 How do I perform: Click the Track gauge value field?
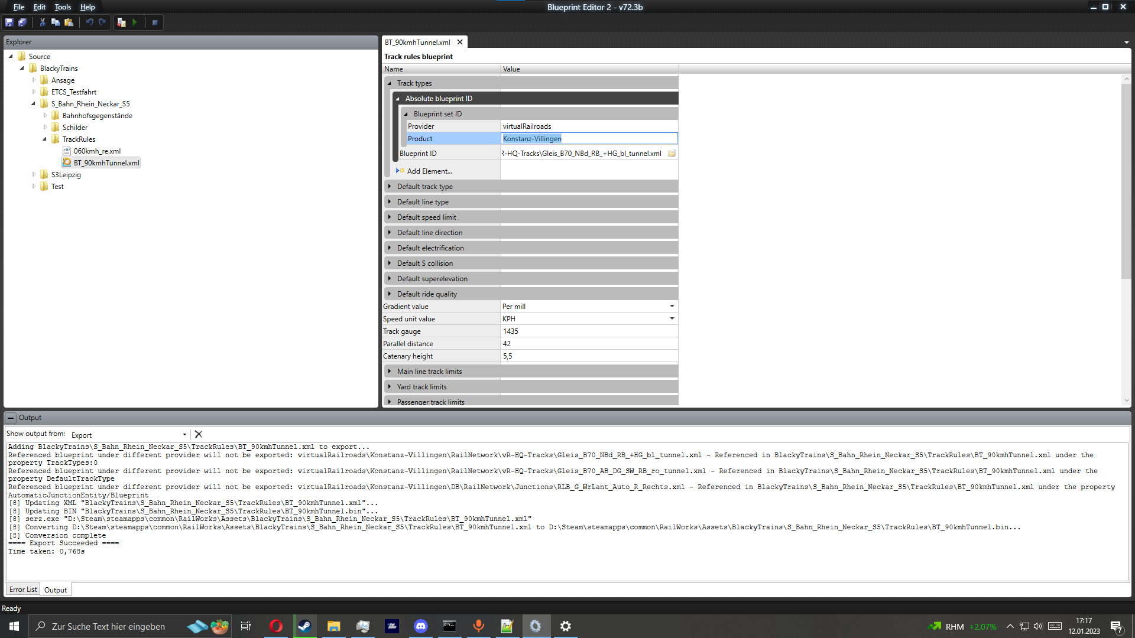point(588,331)
